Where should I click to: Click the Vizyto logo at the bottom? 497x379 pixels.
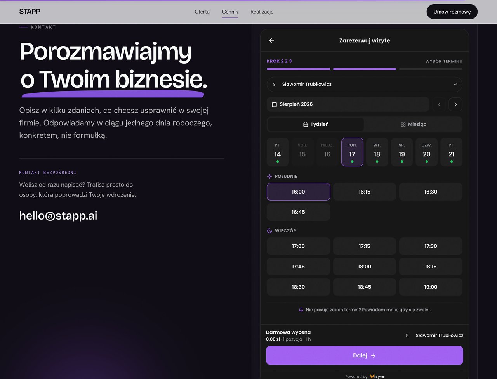point(377,377)
